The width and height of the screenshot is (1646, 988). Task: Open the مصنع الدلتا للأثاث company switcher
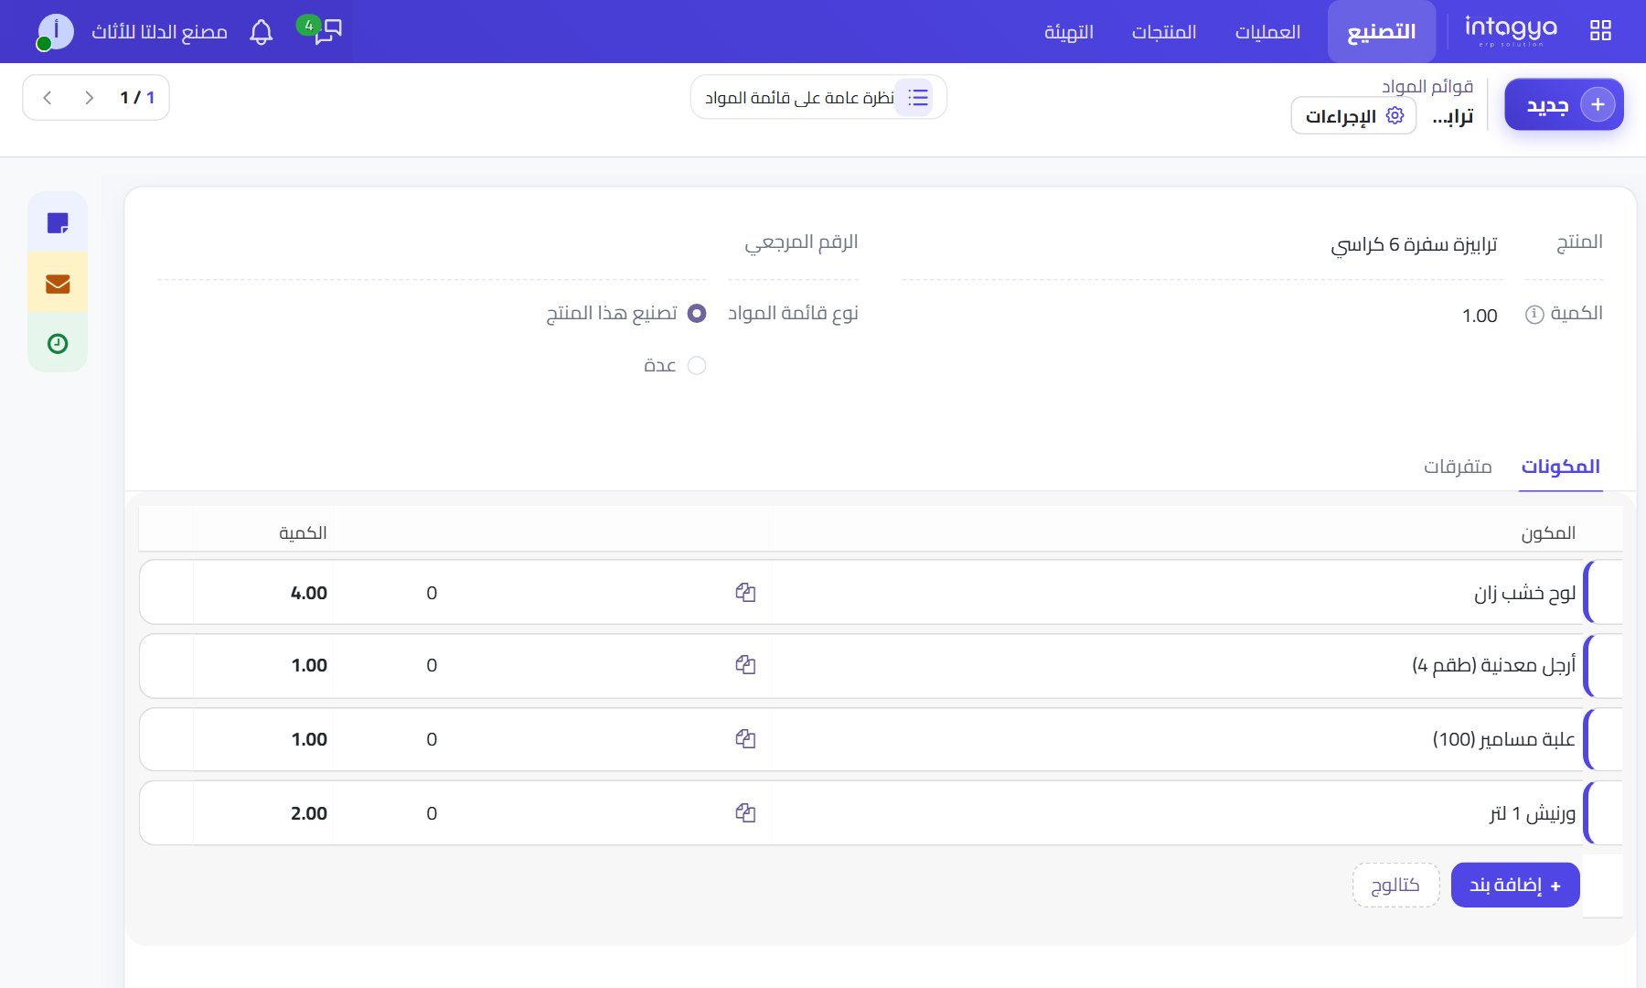click(159, 32)
